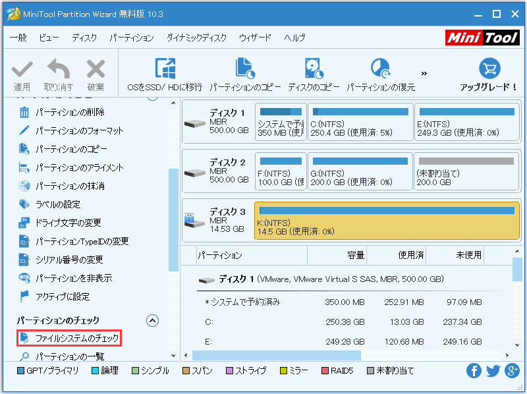The width and height of the screenshot is (527, 394).
Task: Click the ミラー legend color box
Action: pos(284,371)
